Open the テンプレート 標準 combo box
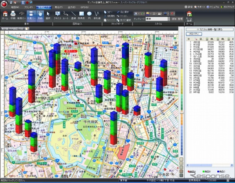 [158, 19]
